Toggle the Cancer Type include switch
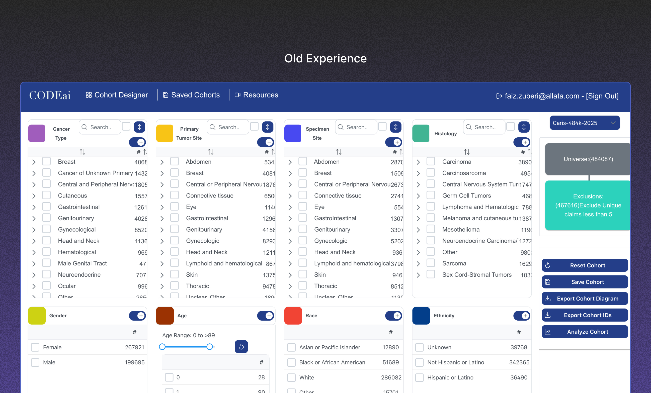The width and height of the screenshot is (651, 393). (137, 142)
